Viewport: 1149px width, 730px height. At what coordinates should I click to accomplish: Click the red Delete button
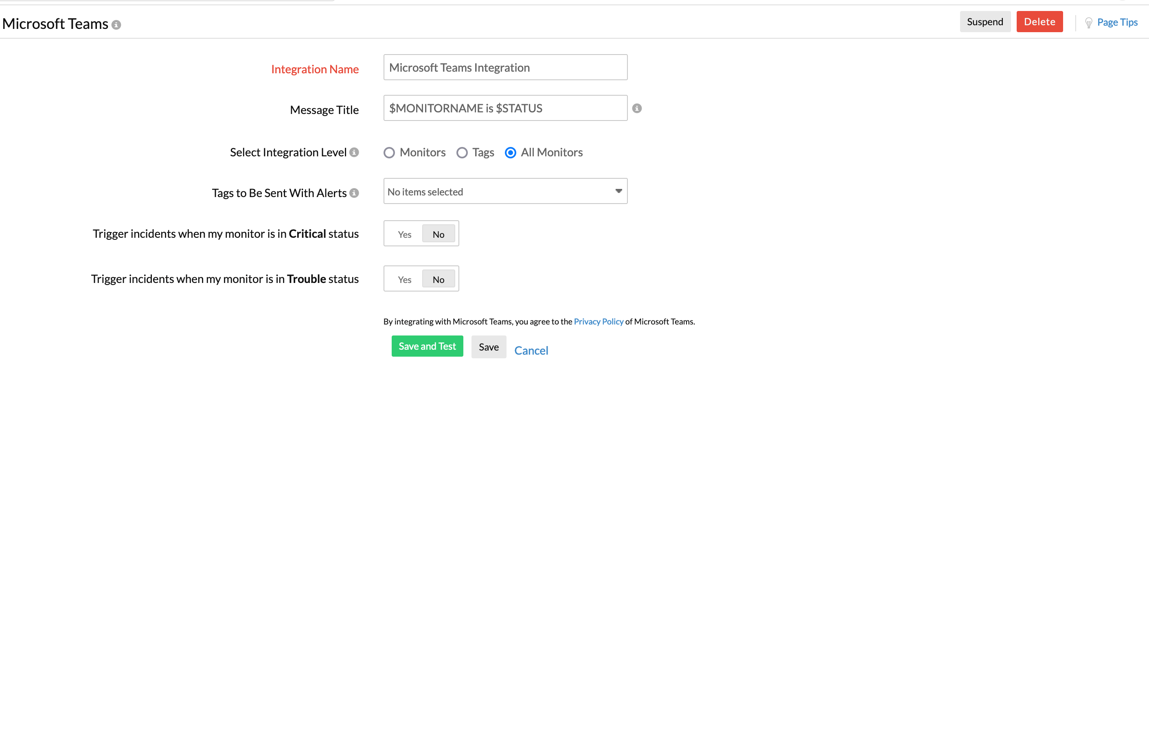[1039, 22]
